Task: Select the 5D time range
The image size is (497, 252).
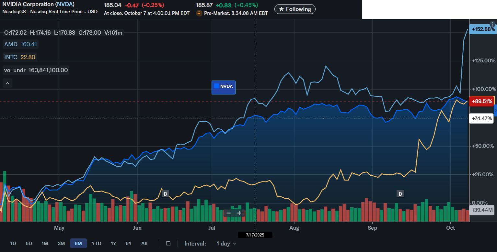Action: 29,243
